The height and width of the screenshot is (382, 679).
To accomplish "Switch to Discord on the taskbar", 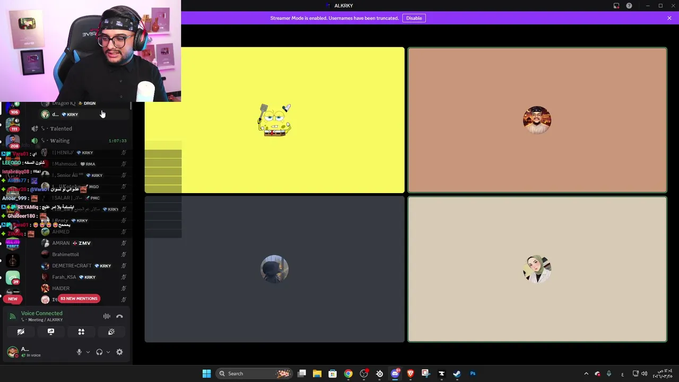I will [x=395, y=374].
